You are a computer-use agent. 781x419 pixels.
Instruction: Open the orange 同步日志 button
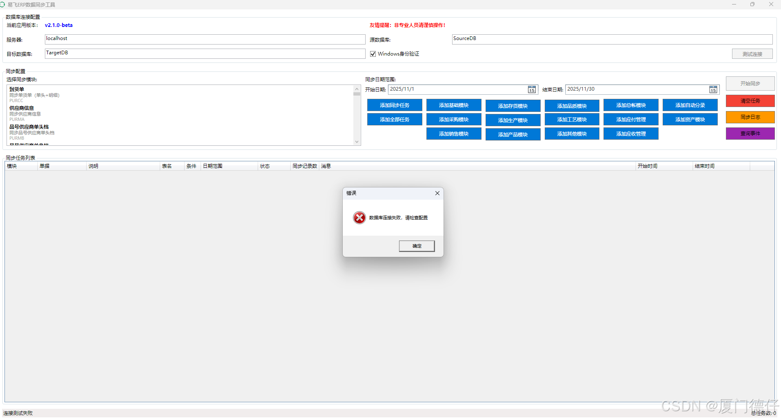tap(750, 117)
